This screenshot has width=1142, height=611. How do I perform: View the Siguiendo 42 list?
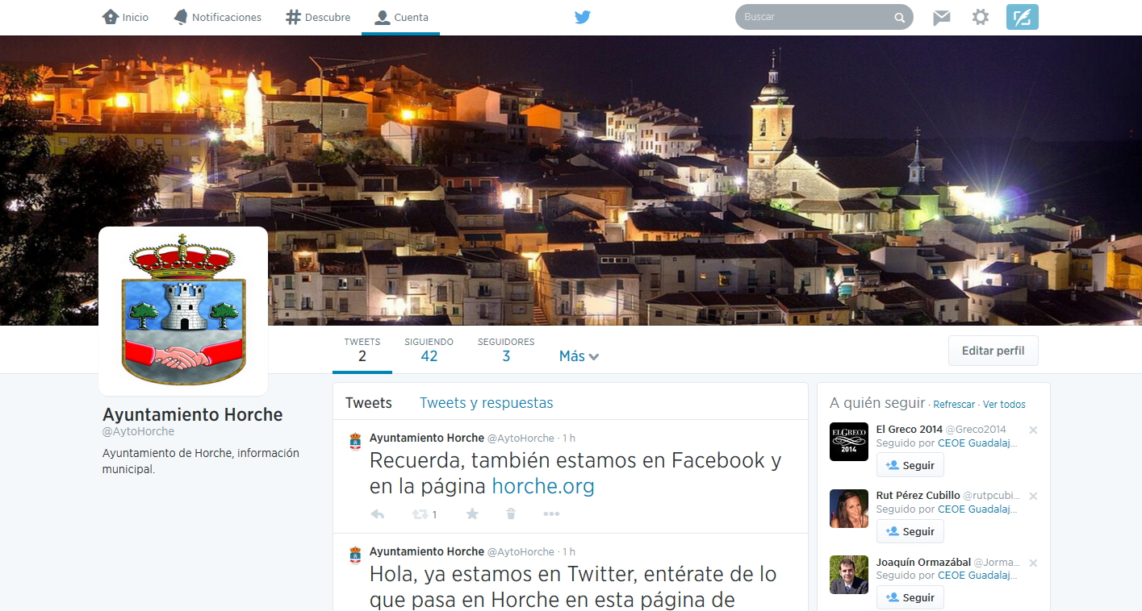coord(429,351)
